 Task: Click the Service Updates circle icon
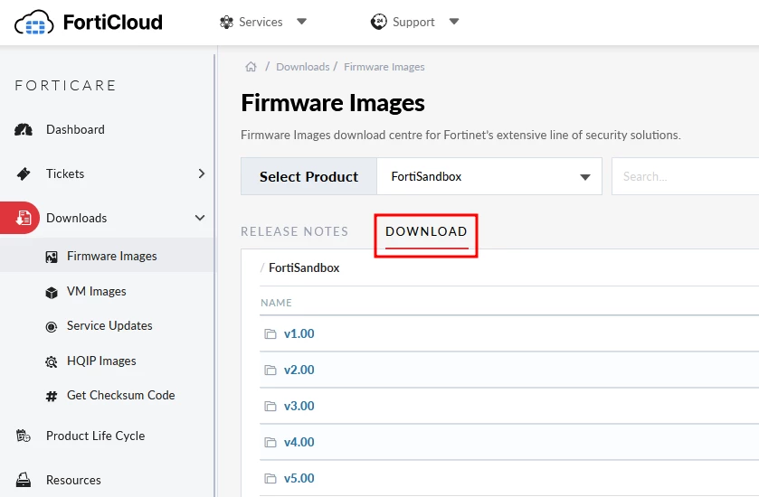point(52,327)
